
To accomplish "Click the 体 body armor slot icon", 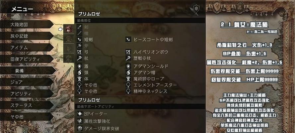I will point(79,79).
